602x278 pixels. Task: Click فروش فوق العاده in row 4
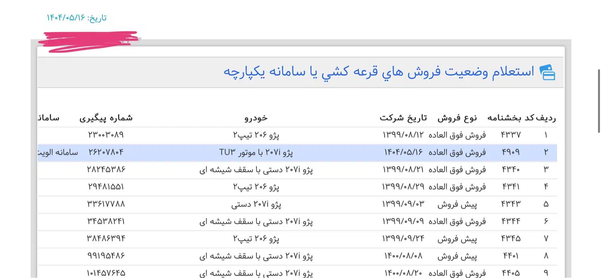[x=457, y=187]
